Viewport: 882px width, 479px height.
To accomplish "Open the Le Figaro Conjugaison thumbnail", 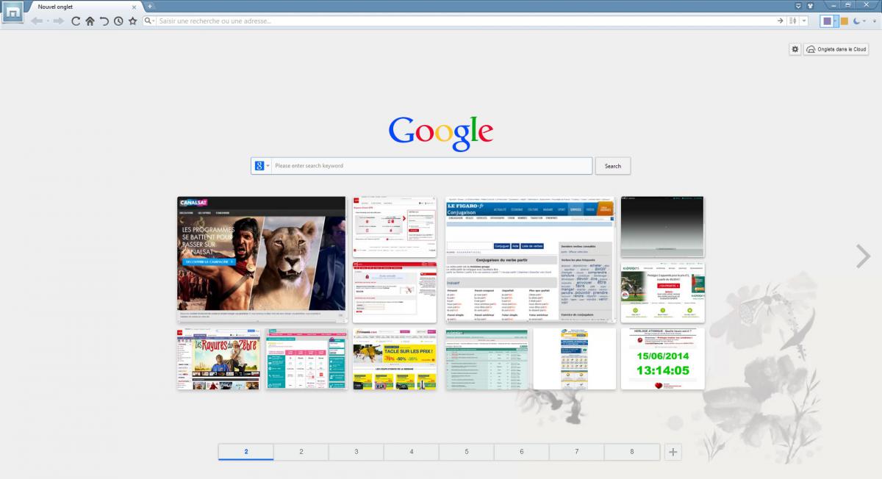I will (529, 259).
